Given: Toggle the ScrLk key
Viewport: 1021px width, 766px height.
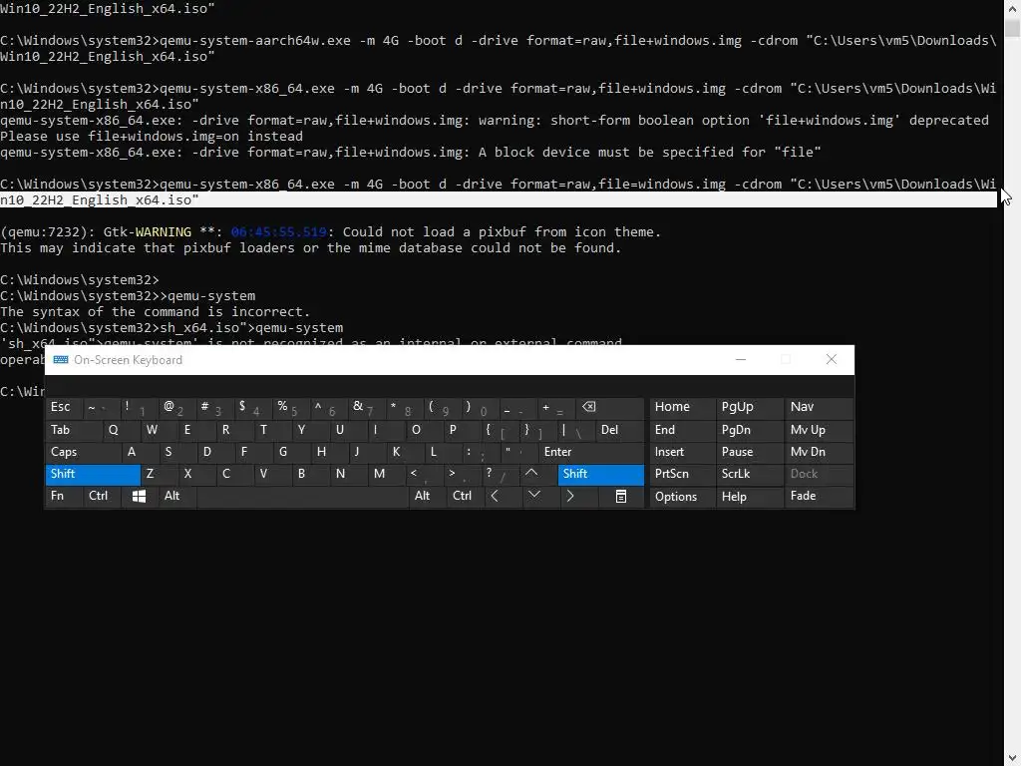Looking at the screenshot, I should point(749,474).
